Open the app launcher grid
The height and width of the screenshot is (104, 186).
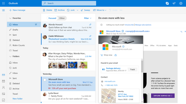tap(3, 3)
